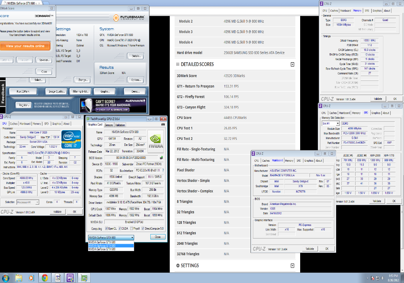The height and width of the screenshot is (283, 404).
Task: Switch to Sensors tab in GPU-Z
Action: point(109,125)
